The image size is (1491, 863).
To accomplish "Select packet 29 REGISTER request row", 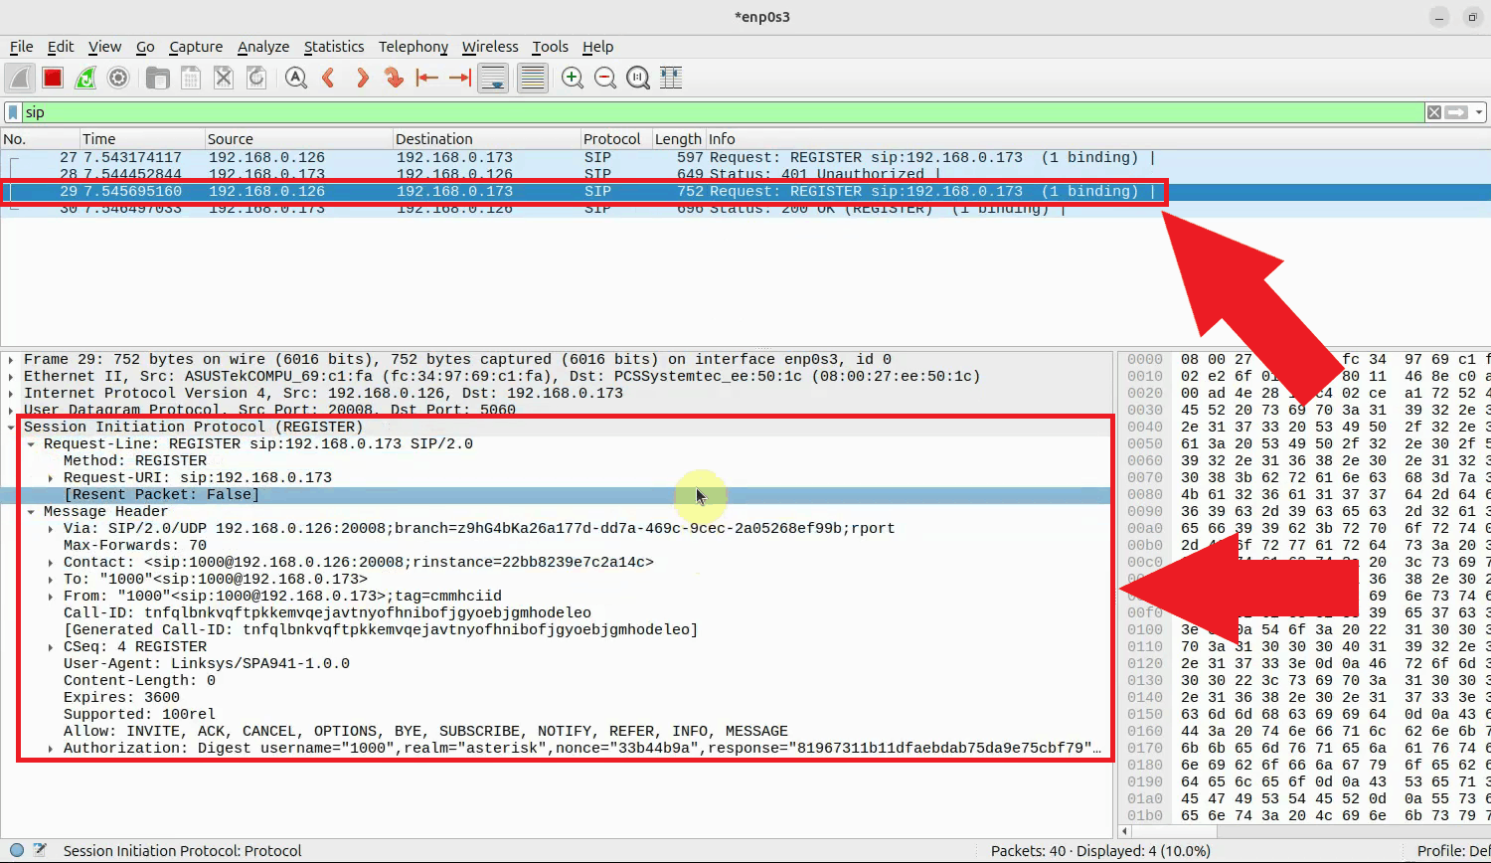I will (745, 191).
